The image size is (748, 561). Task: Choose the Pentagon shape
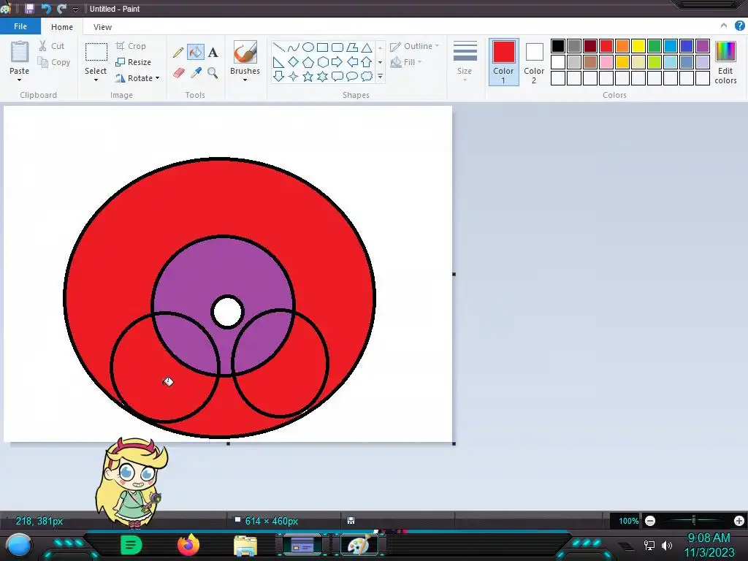(308, 62)
